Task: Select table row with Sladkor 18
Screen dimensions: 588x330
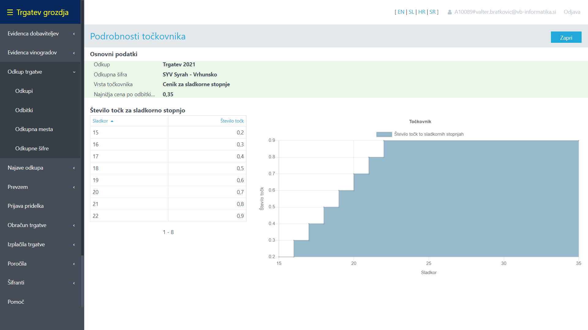Action: tap(168, 168)
